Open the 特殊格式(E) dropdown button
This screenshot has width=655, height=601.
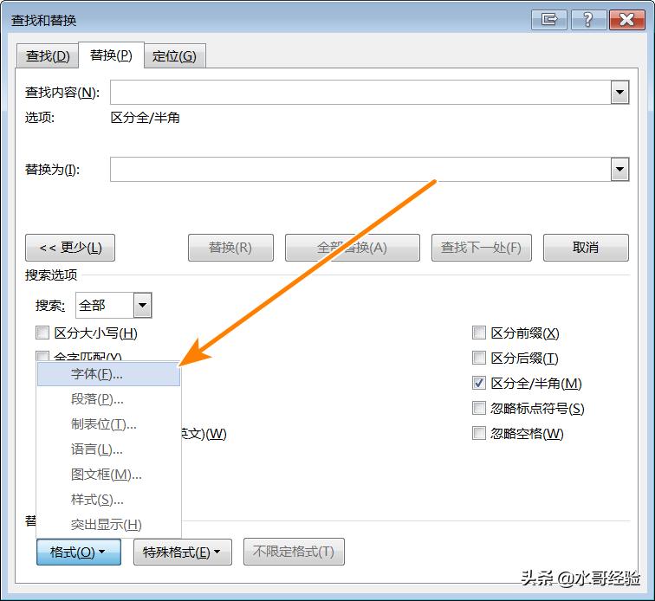tap(183, 552)
